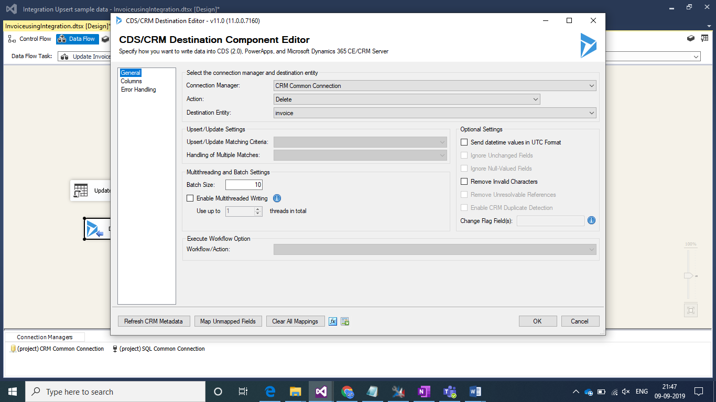716x402 pixels.
Task: Select the Update source table component on the canvas
Action: (90, 191)
